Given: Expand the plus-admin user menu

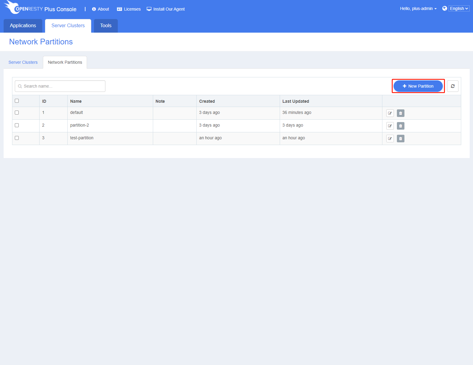Looking at the screenshot, I should click(418, 8).
